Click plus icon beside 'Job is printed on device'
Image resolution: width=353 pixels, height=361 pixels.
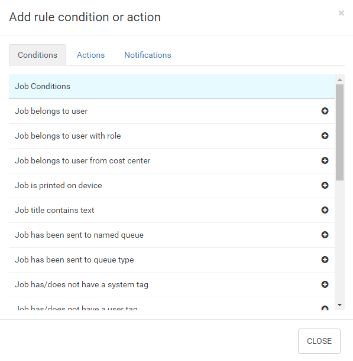tap(325, 185)
